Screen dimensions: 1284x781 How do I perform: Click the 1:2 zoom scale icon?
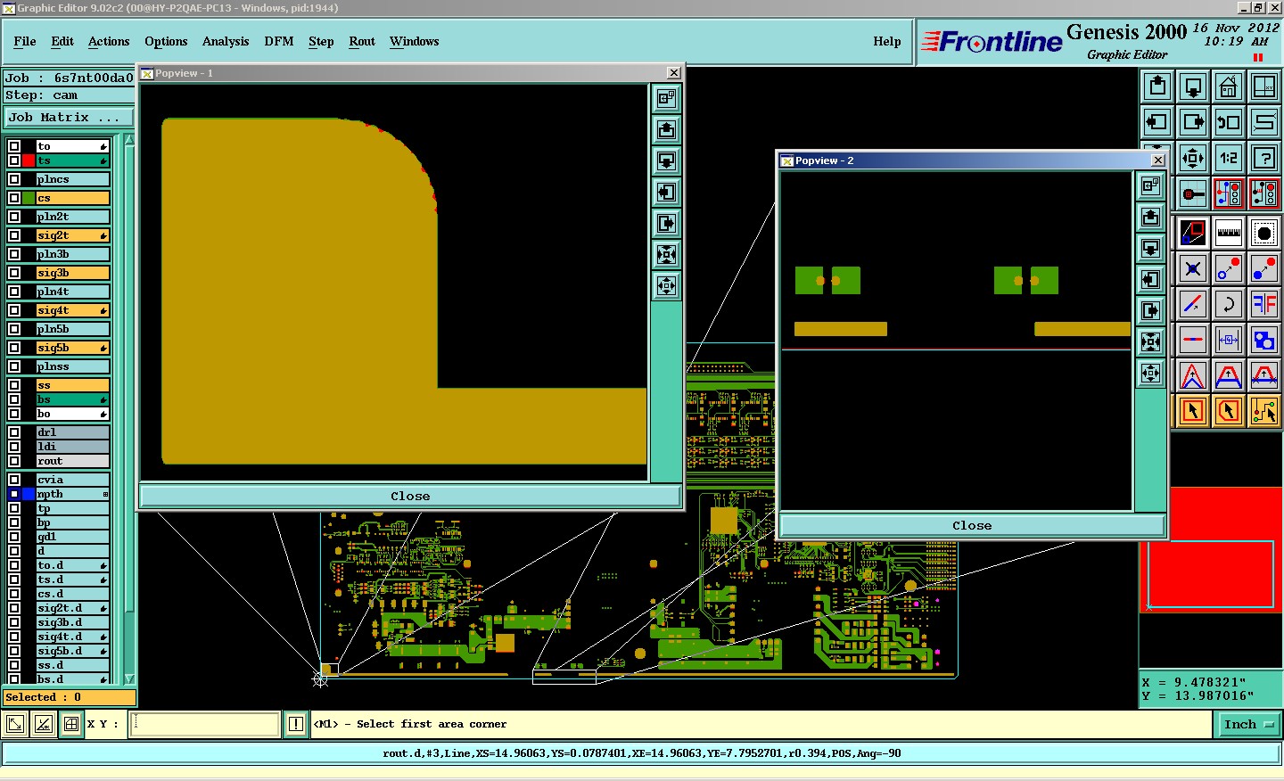1229,158
